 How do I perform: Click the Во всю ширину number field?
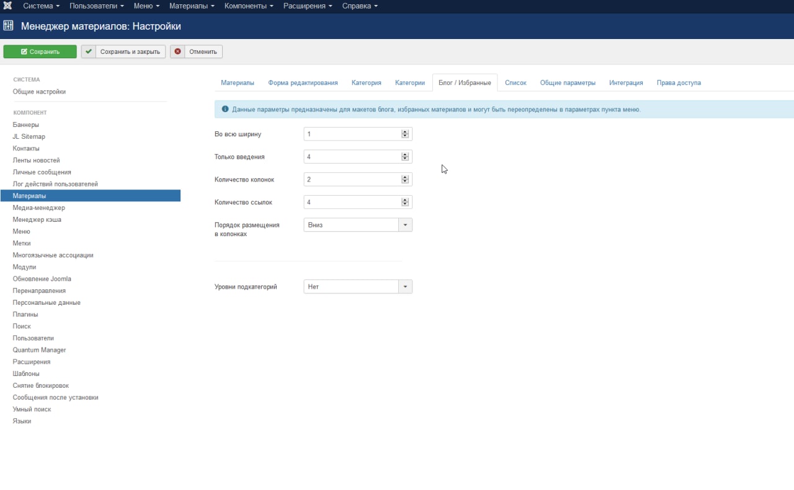[x=358, y=134]
